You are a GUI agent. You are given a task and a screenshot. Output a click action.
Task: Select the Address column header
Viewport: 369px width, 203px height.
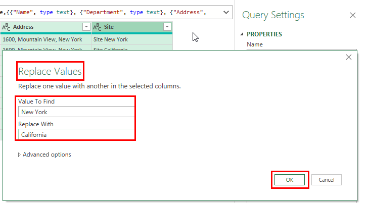(x=46, y=27)
